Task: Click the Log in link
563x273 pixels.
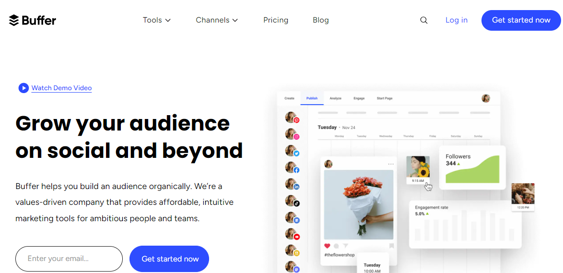Action: (x=456, y=20)
